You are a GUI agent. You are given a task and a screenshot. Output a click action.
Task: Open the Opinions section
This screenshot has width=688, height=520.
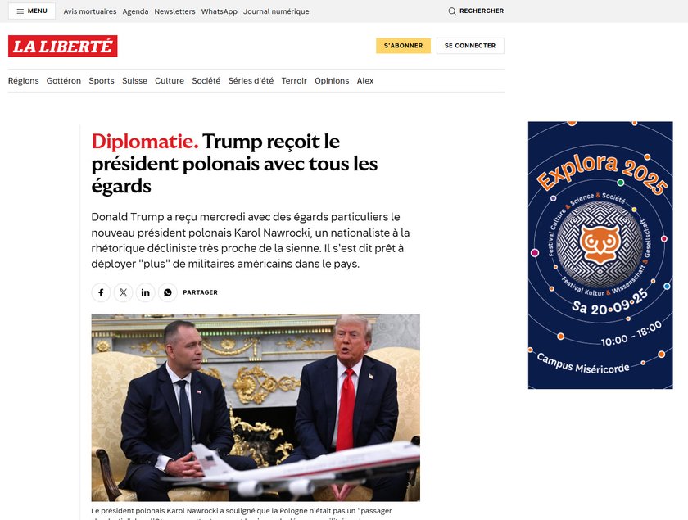[x=332, y=81]
